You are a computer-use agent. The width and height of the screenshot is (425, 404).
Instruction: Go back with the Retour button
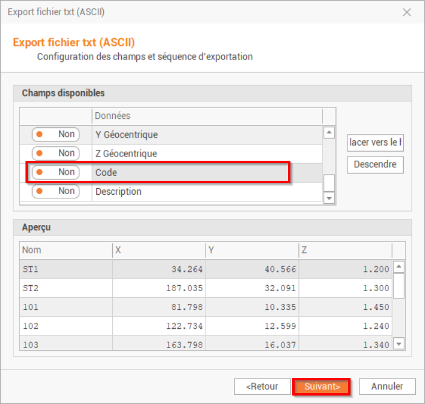point(261,386)
